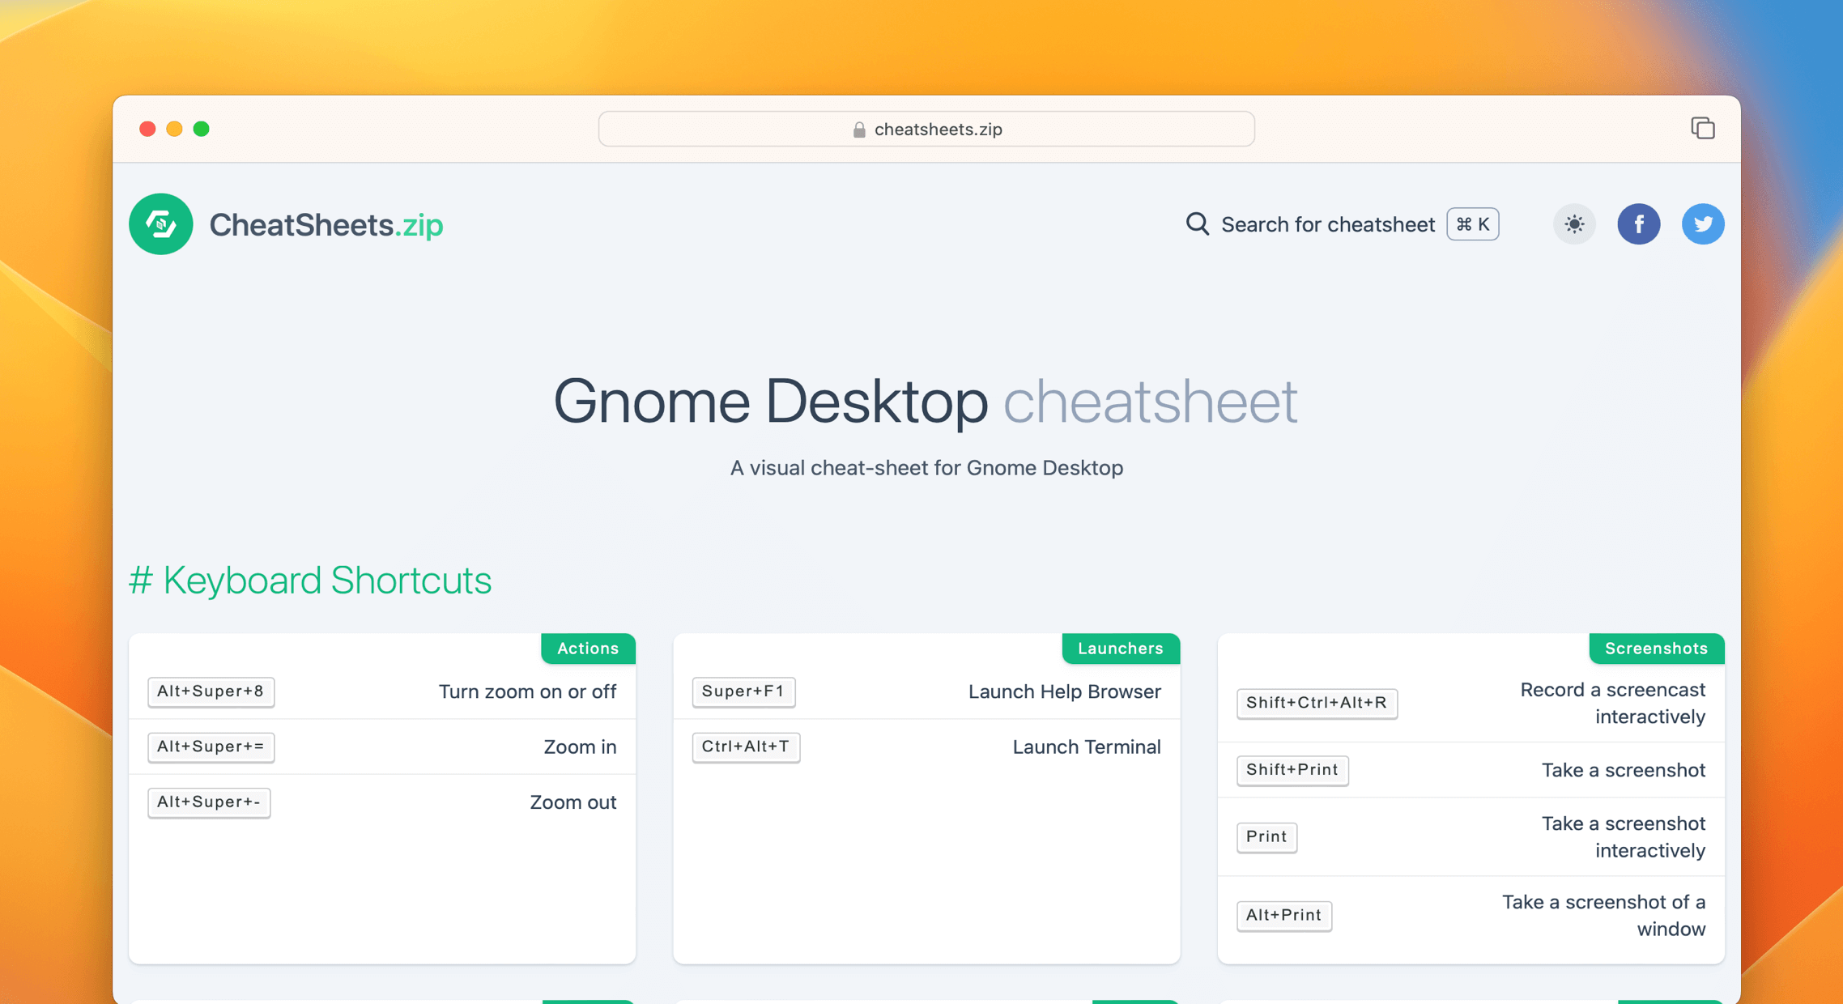
Task: Click the ⌘K shortcut badge
Action: click(1472, 224)
